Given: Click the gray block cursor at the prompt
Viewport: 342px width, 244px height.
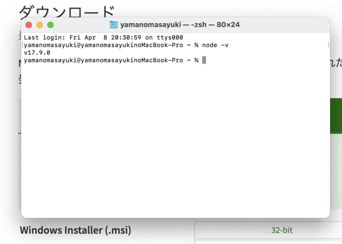Looking at the screenshot, I should click(204, 60).
